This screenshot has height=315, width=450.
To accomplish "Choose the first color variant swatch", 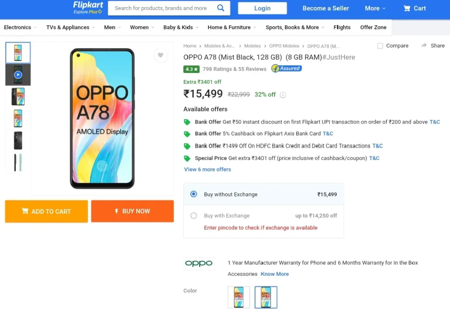I will tap(239, 297).
